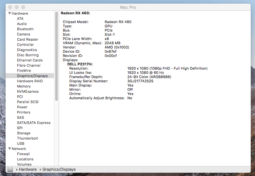
Task: Collapse the Network section triangle
Action: 10,149
